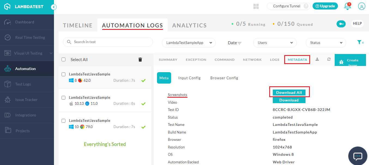
Task: Select the Windows 8 Firefox test row
Action: click(105, 77)
